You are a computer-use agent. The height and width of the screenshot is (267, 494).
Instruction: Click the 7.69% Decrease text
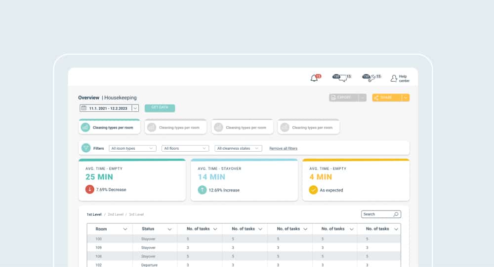(x=111, y=190)
